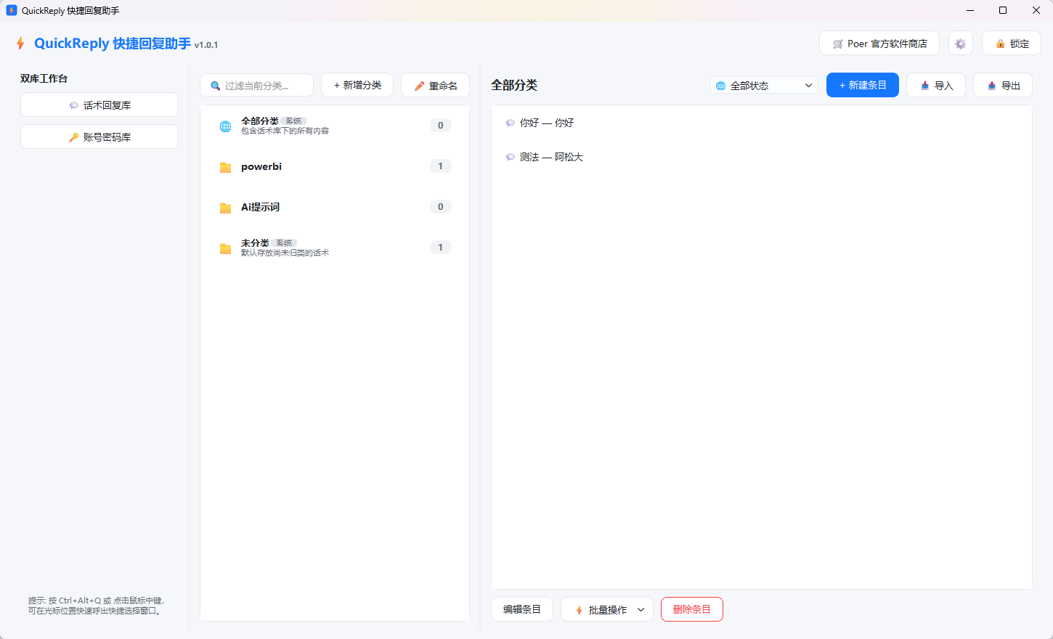
Task: Click the lightning bolt QuickReply logo
Action: click(x=20, y=44)
